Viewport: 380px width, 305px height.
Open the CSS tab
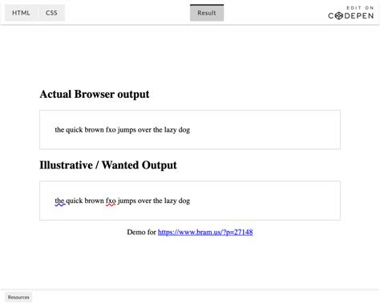51,13
